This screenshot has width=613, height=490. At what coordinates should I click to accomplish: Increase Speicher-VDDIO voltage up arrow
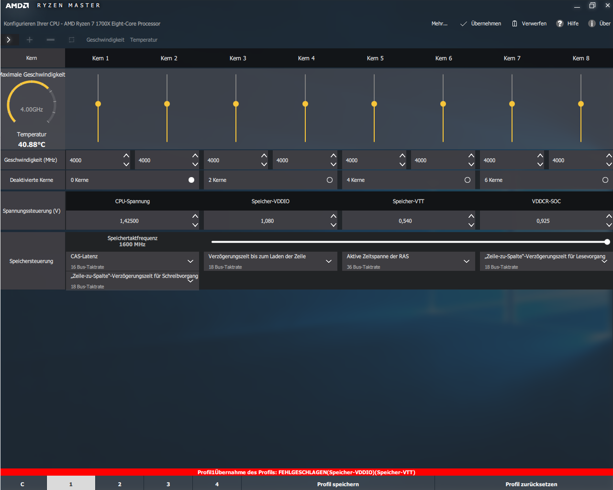[x=334, y=216]
